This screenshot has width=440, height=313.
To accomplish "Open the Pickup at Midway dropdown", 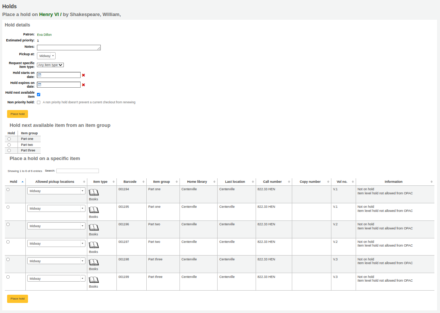I will (46, 56).
